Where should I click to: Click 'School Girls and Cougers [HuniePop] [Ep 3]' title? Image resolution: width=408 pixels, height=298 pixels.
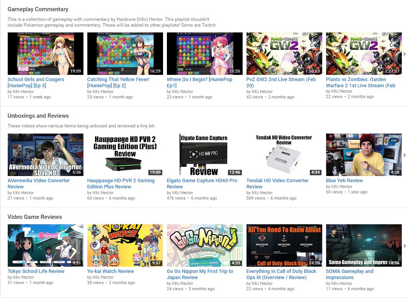point(36,83)
